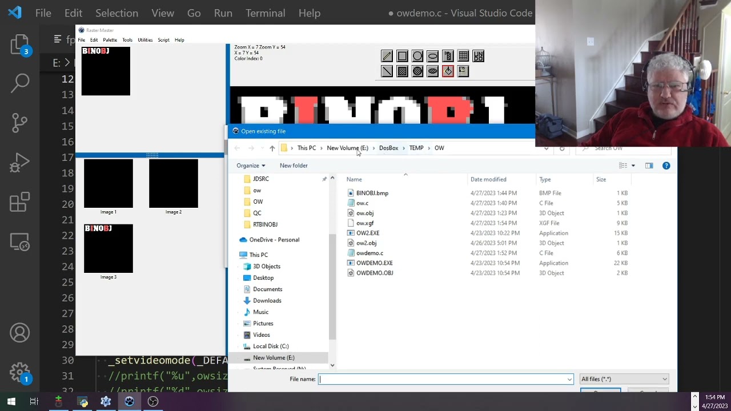
Task: Select the pencil tool in Raster Master
Action: [x=387, y=56]
